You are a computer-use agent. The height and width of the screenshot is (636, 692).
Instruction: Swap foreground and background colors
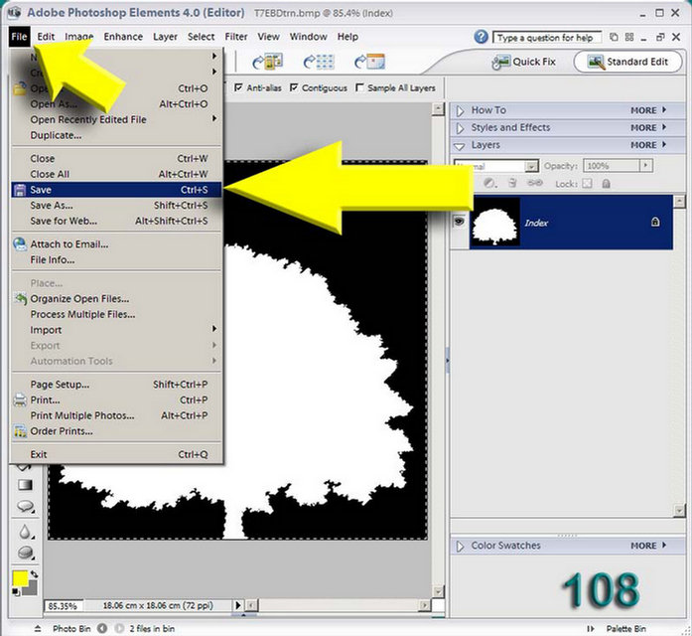tap(34, 574)
